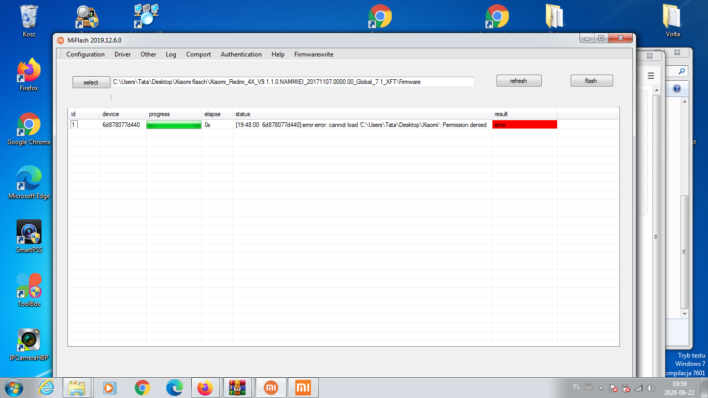This screenshot has height=398, width=708.
Task: Open Windows Media Player from the taskbar
Action: 109,388
